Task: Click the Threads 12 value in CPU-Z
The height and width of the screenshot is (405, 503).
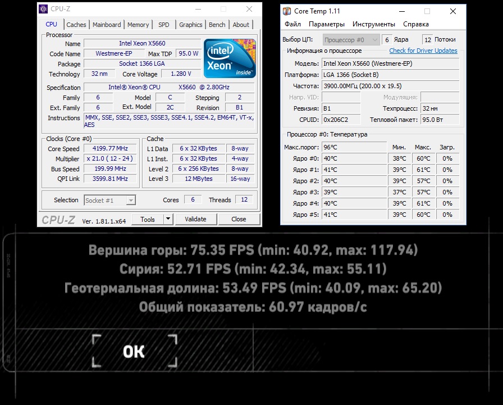Action: point(244,199)
